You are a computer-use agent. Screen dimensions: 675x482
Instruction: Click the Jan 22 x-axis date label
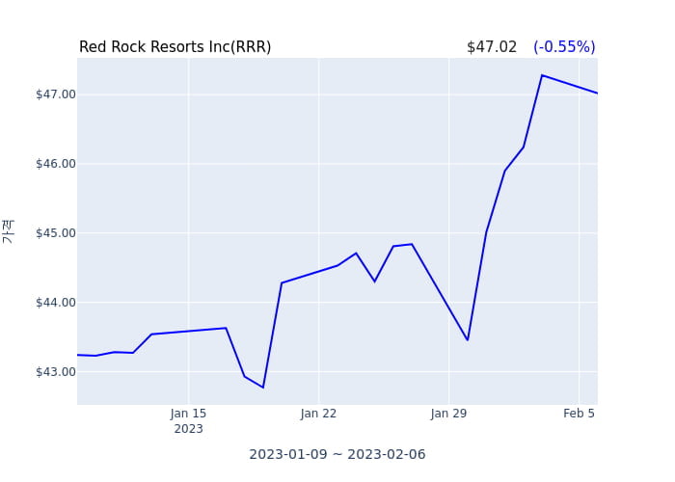coord(318,414)
